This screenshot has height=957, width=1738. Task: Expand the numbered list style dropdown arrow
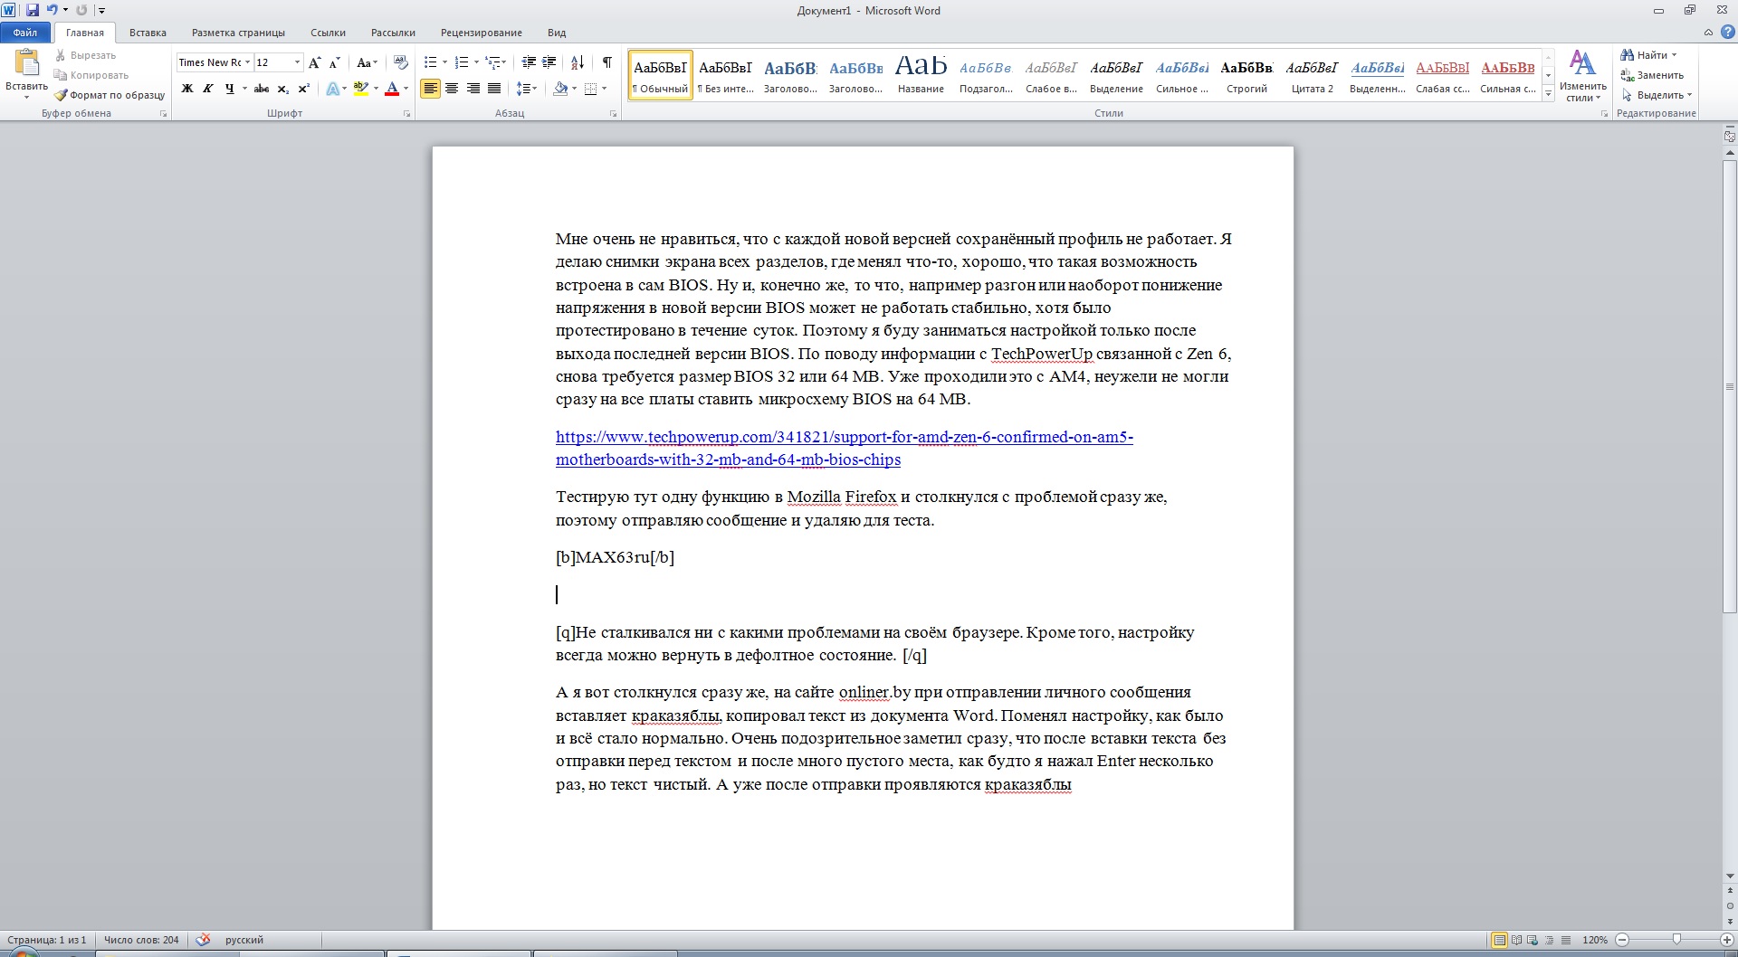click(476, 62)
